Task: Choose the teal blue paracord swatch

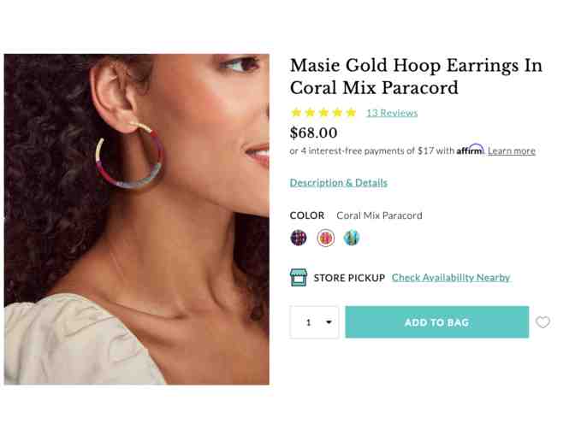Action: click(352, 238)
